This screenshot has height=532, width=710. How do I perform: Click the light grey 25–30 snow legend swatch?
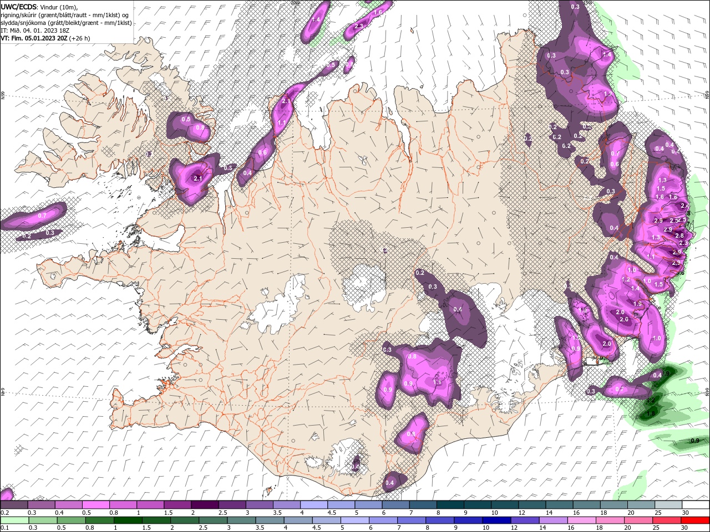[x=668, y=505]
